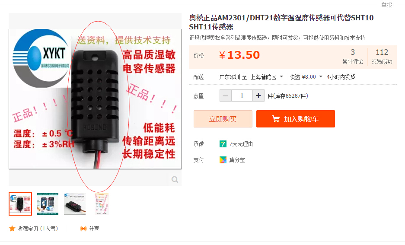Click the colorful 集分宝 payment icon
Viewport: 405px width, 245px height.
click(223, 160)
